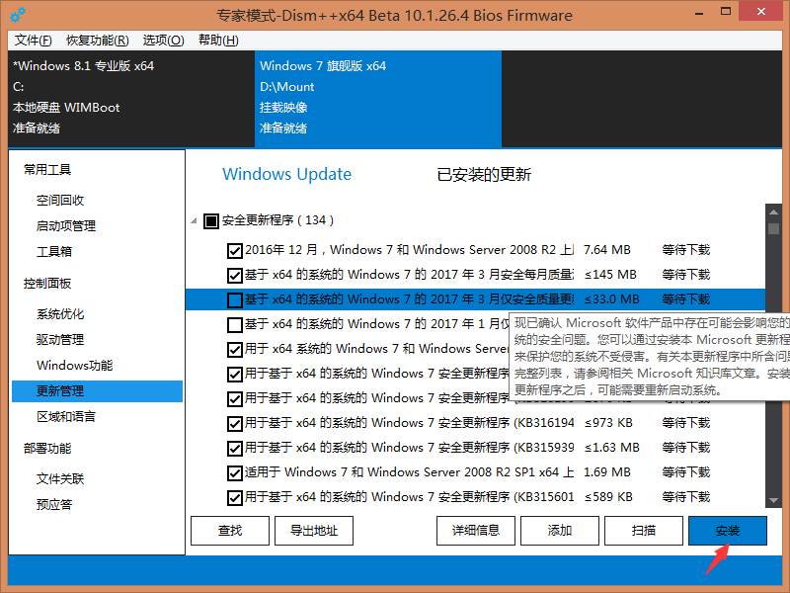Toggle the 安全更新程序 group checkbox

pyautogui.click(x=210, y=220)
